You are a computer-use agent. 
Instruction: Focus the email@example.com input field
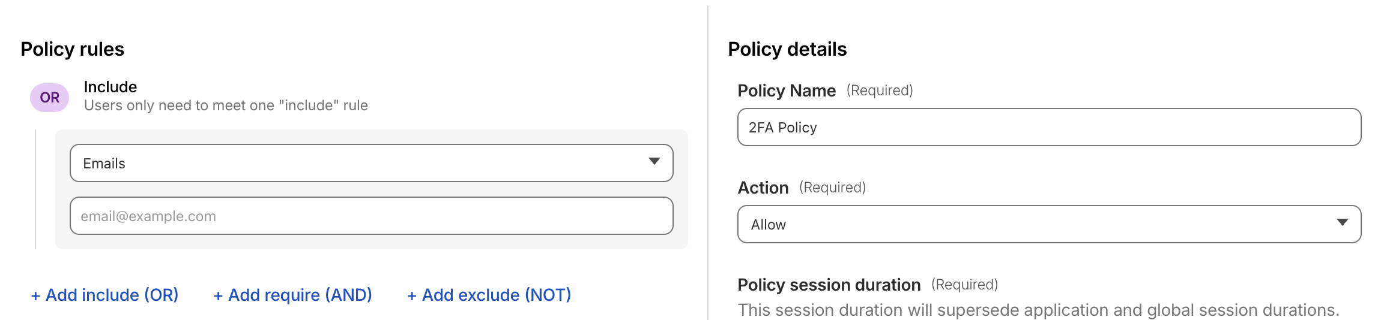(371, 216)
